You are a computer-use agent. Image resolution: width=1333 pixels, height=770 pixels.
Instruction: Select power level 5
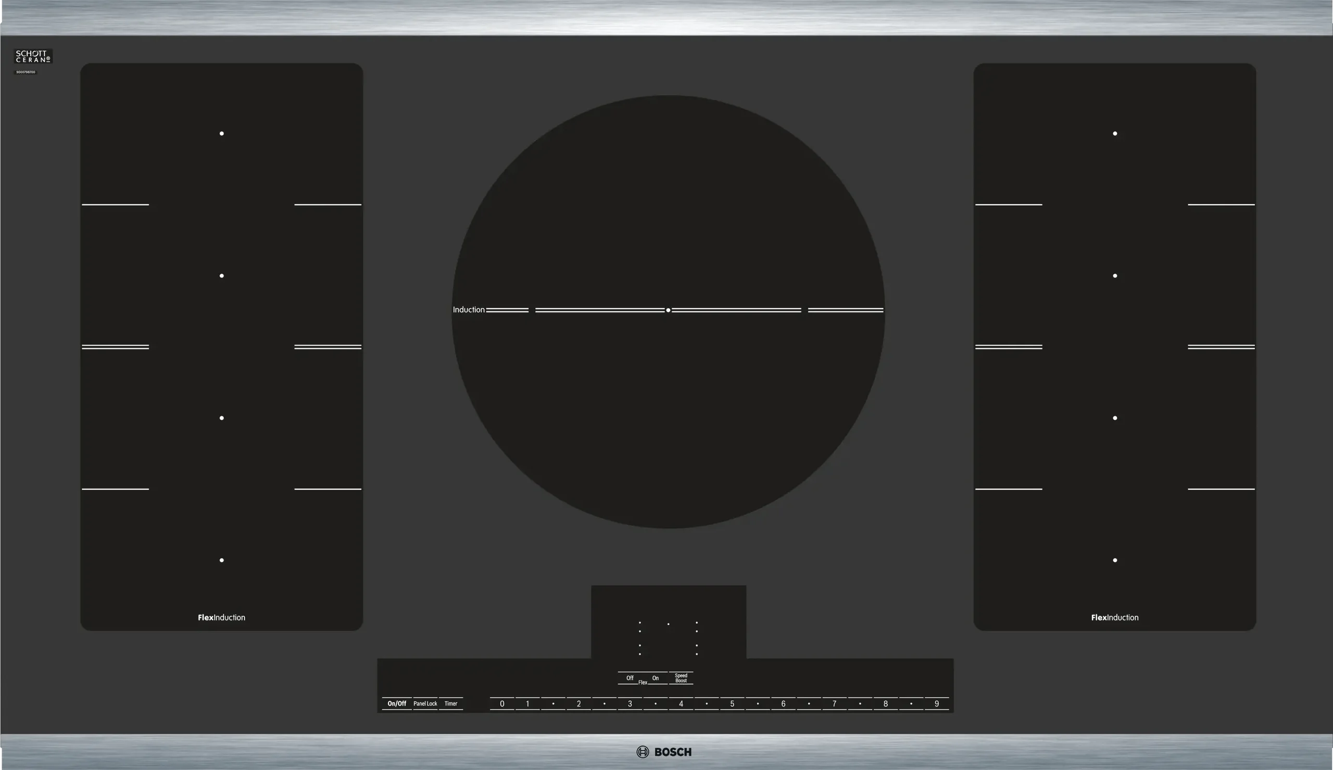[732, 704]
